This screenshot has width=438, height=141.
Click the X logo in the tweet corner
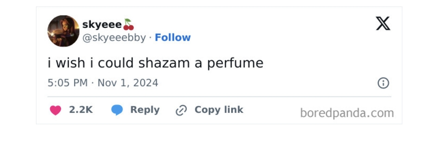(383, 23)
